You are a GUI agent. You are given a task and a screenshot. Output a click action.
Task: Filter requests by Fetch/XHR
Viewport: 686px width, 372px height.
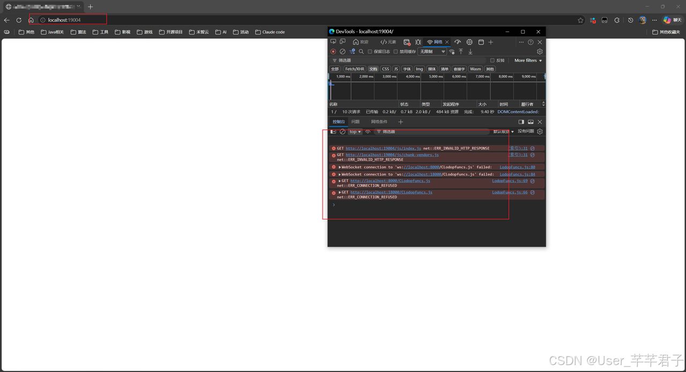[x=355, y=69]
